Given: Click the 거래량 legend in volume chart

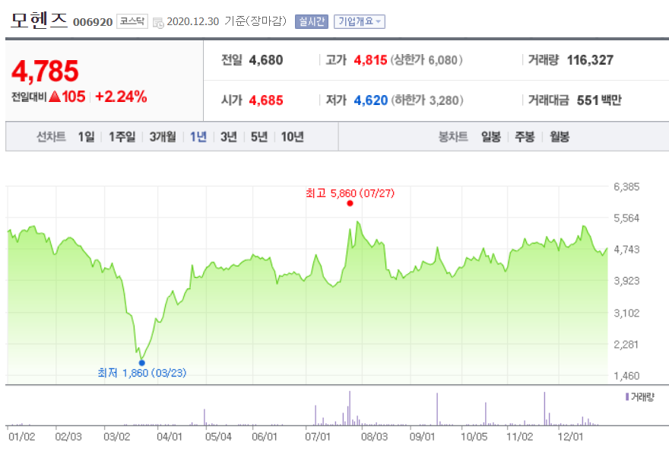Looking at the screenshot, I should point(639,397).
